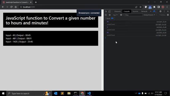The width and height of the screenshot is (170, 96).
Task: Open the tab search chevron
Action: click(149, 2)
